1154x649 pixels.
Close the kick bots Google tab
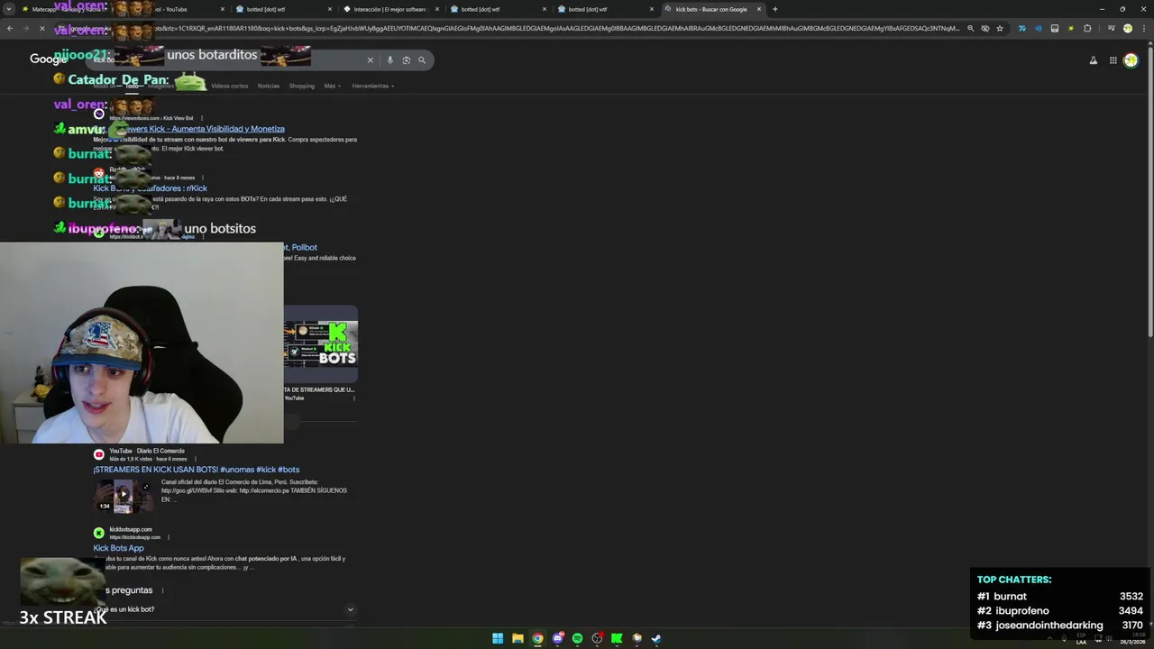759,9
